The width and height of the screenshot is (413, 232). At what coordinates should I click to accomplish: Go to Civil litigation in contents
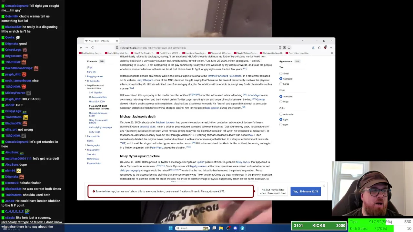[x=96, y=92]
